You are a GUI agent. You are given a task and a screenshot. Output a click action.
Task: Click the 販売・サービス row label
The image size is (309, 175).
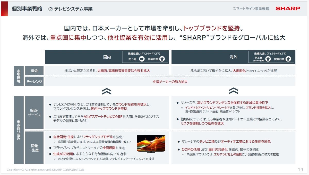pos(34,112)
